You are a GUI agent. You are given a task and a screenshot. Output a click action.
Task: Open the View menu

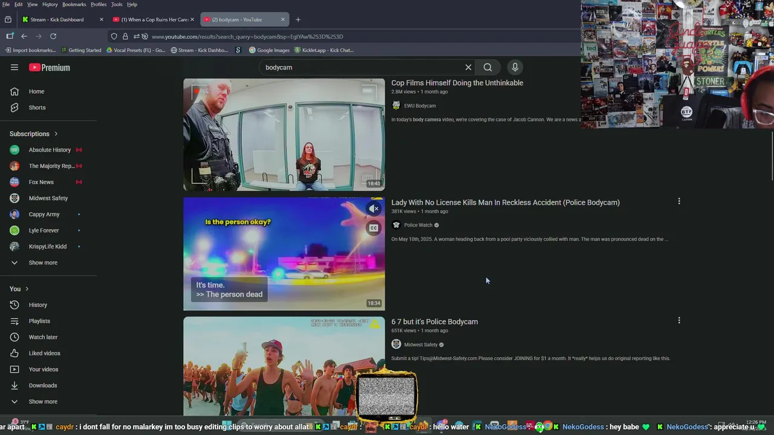pos(33,4)
